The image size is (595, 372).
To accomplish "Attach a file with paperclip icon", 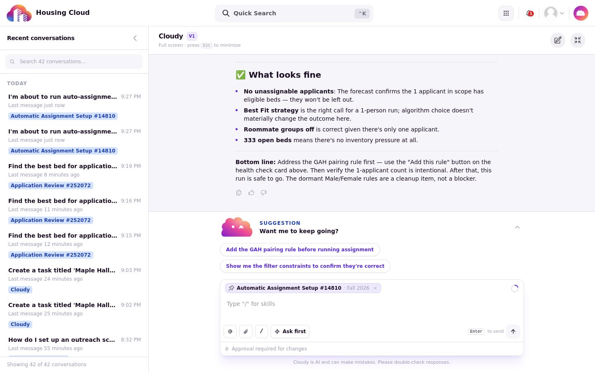I will [x=246, y=331].
